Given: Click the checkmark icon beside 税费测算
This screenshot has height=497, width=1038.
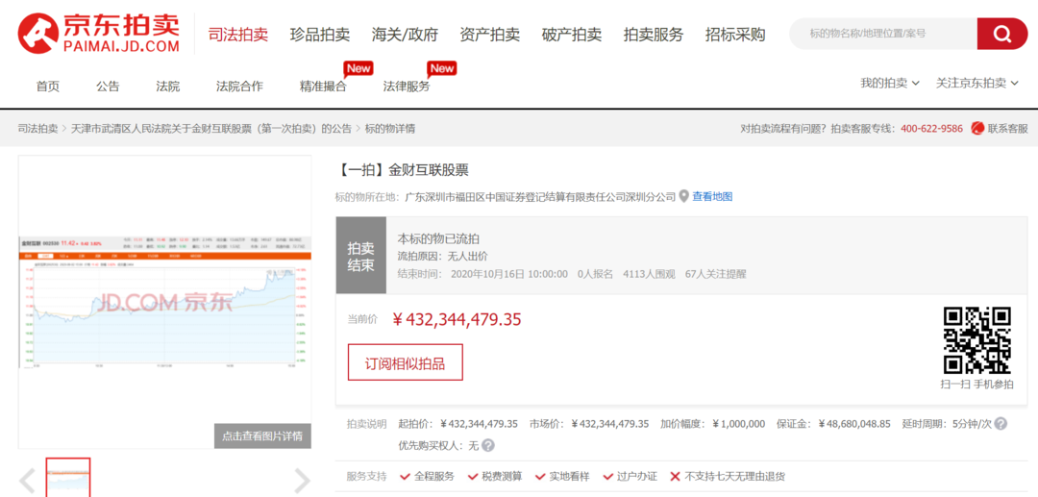Looking at the screenshot, I should tap(473, 477).
